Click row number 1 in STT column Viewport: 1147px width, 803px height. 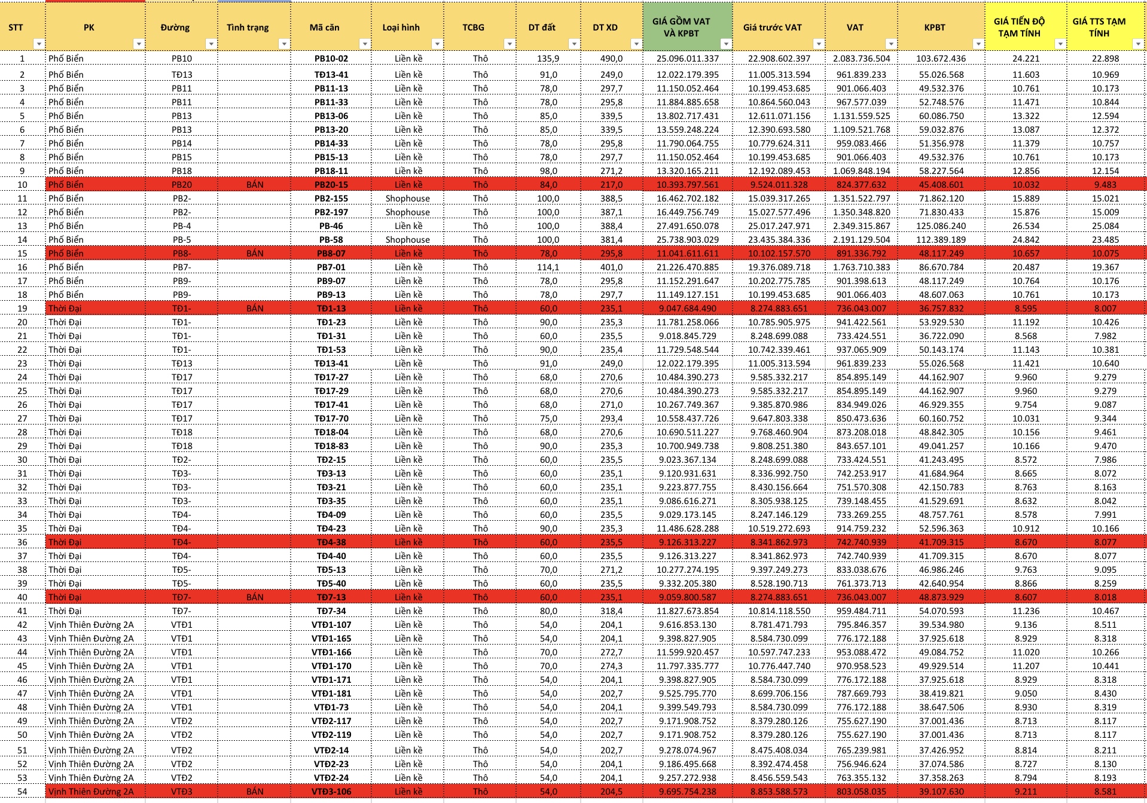[x=22, y=59]
